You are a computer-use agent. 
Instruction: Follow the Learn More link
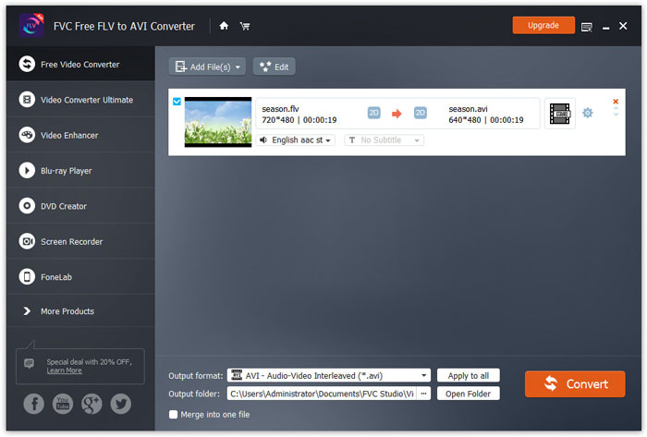[x=64, y=370]
